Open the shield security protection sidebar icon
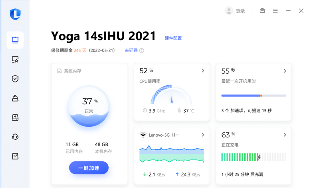Viewport: 311px width, 188px height. click(15, 79)
